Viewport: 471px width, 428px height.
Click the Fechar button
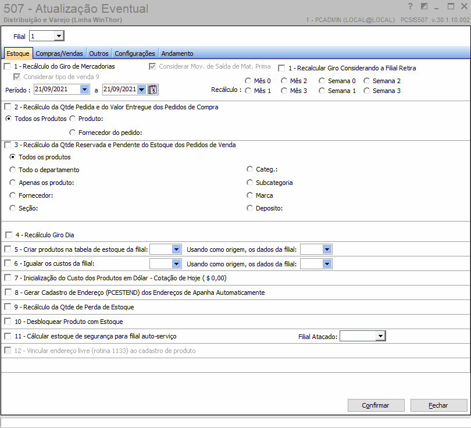(438, 405)
